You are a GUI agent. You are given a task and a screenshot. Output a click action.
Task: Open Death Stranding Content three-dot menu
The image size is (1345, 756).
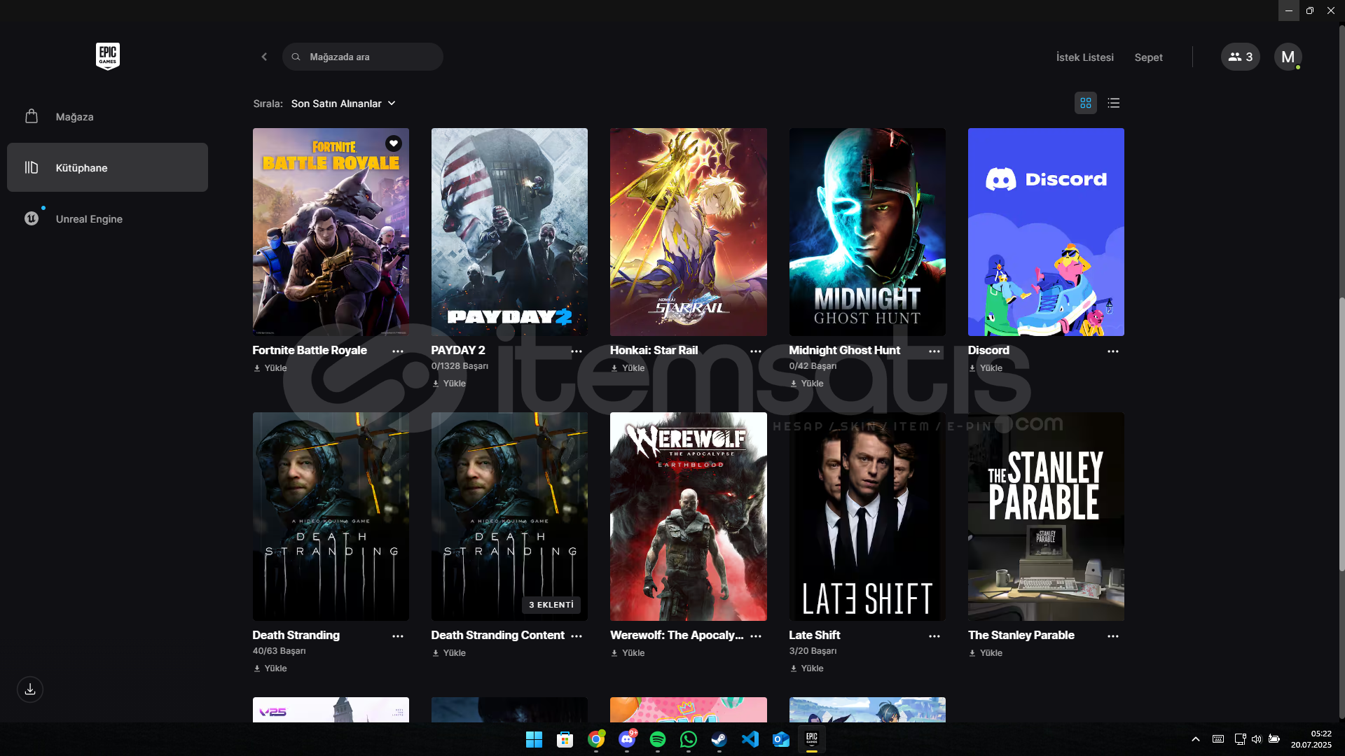[x=577, y=636]
